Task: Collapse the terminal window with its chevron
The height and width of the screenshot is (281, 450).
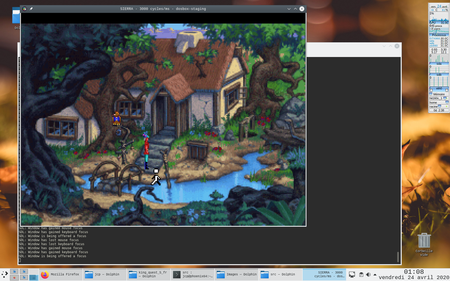Action: [384, 46]
